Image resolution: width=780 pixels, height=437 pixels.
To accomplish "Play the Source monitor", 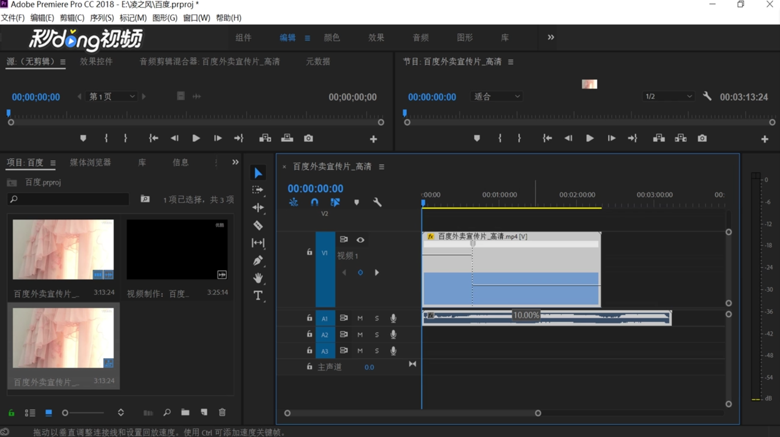I will coord(196,138).
